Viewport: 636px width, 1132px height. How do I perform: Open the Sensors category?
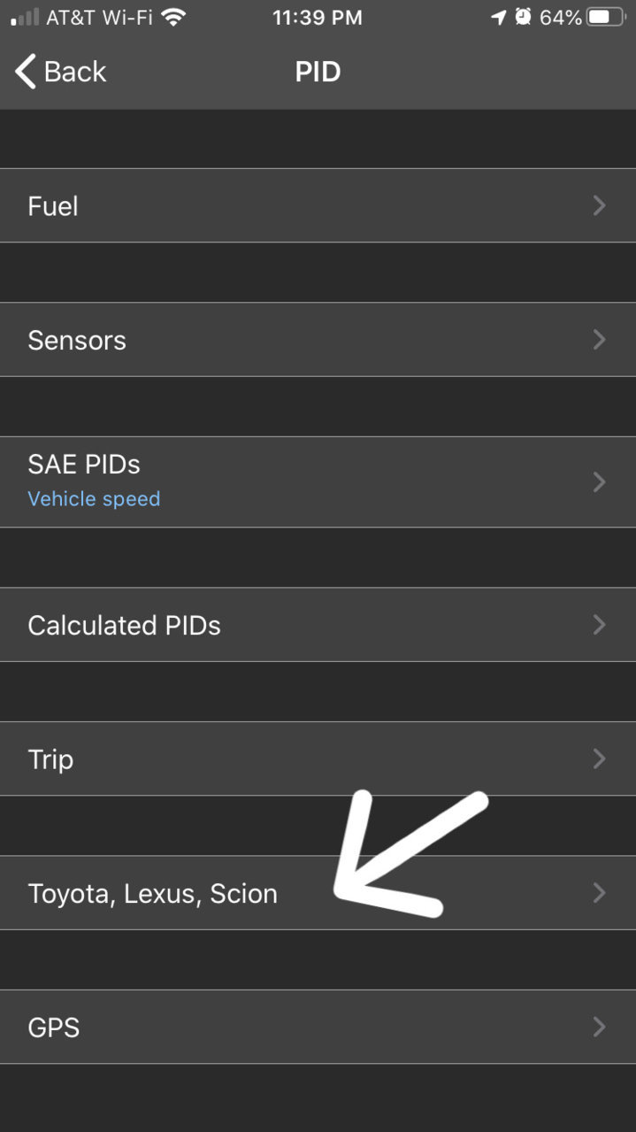click(318, 340)
